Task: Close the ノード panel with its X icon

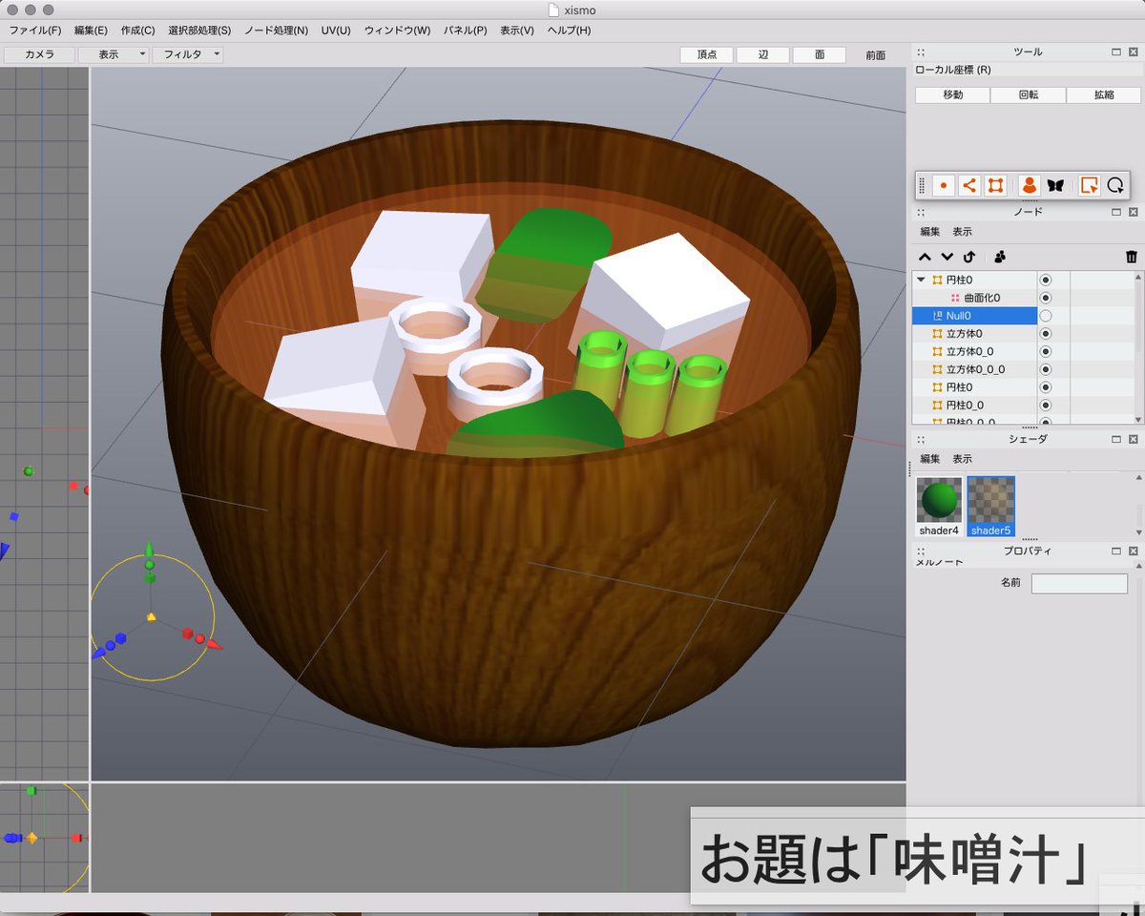Action: pyautogui.click(x=1133, y=213)
